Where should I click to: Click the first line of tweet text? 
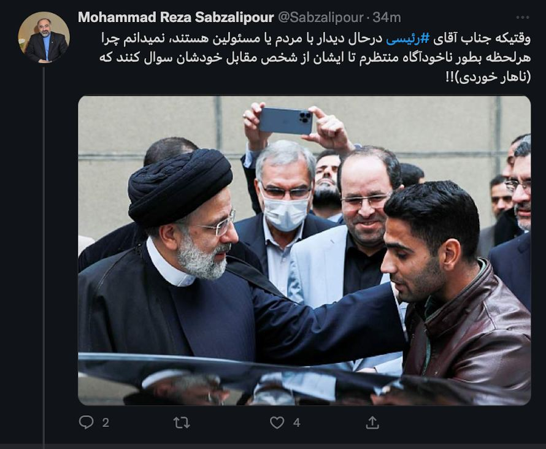pyautogui.click(x=315, y=39)
